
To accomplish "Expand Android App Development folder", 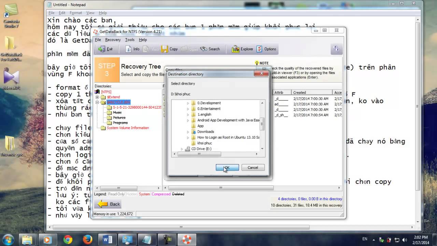I will 188,120.
